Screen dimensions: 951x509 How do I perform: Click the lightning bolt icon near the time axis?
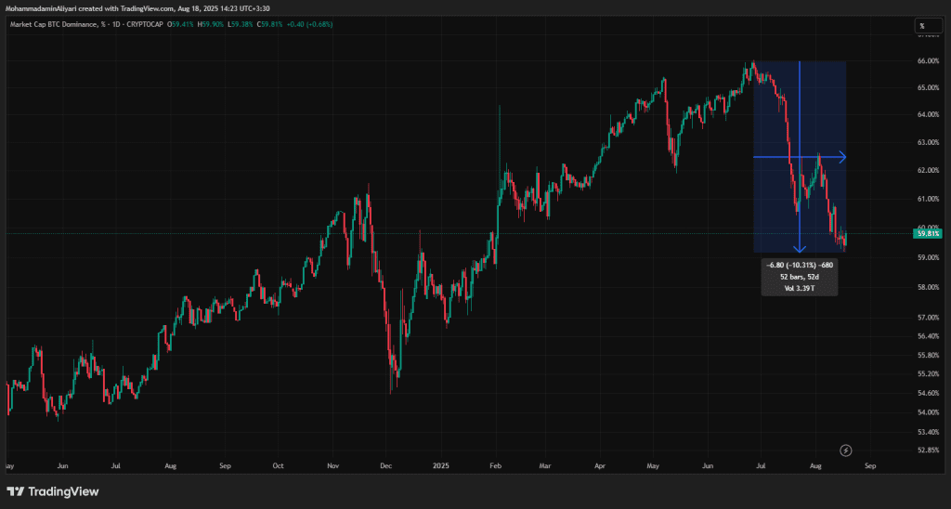click(845, 450)
